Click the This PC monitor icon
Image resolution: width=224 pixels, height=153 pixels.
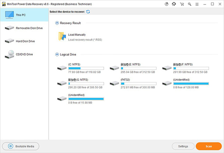pos(9,15)
